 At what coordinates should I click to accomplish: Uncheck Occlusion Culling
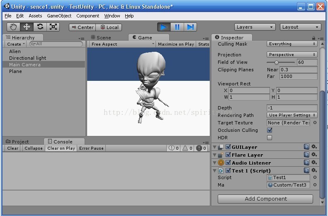[x=270, y=130]
